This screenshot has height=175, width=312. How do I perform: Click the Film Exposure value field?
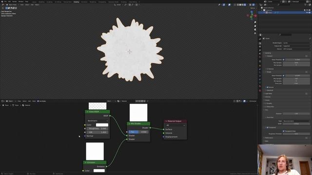296,114
